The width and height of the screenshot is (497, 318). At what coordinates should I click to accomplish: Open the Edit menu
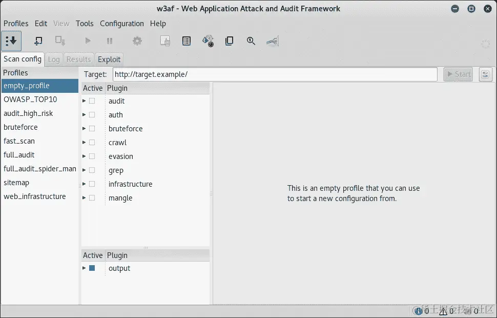[x=41, y=24]
